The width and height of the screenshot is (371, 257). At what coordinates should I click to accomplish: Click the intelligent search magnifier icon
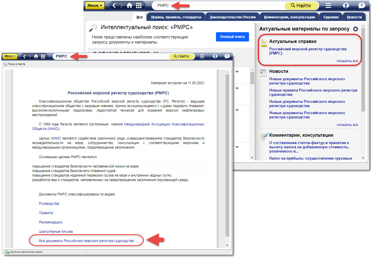click(93, 28)
